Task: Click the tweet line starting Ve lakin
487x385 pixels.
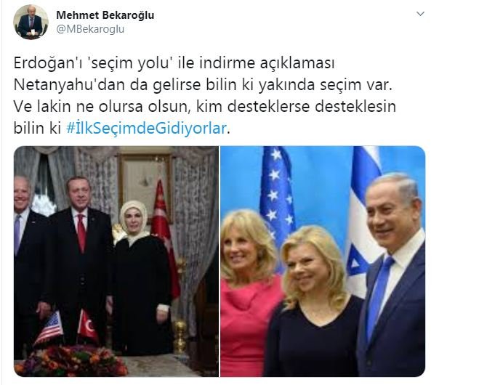Action: [205, 107]
